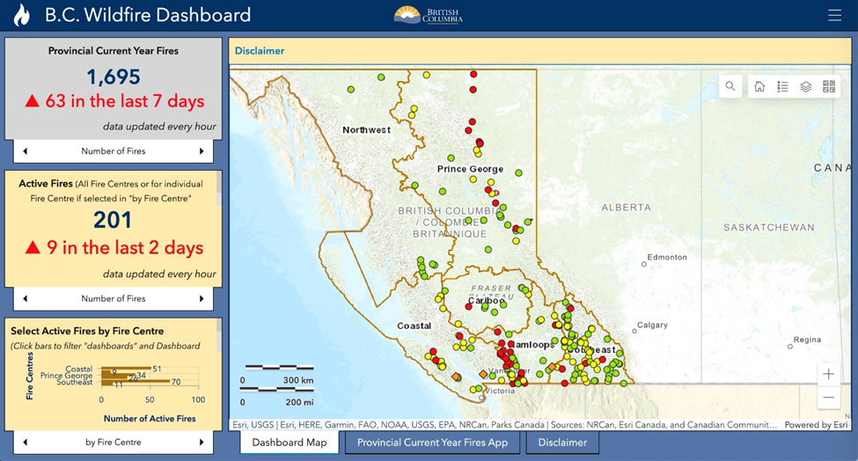The width and height of the screenshot is (858, 461).
Task: Open the map legend list icon
Action: pyautogui.click(x=782, y=86)
